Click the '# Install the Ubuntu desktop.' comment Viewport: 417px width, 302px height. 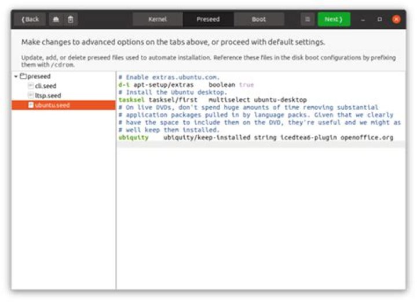(x=173, y=92)
